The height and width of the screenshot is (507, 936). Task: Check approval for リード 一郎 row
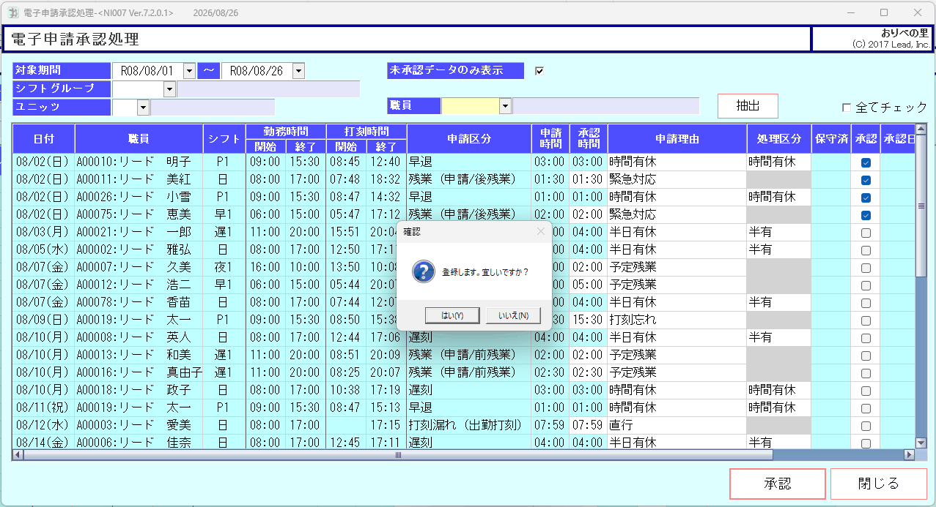click(866, 233)
